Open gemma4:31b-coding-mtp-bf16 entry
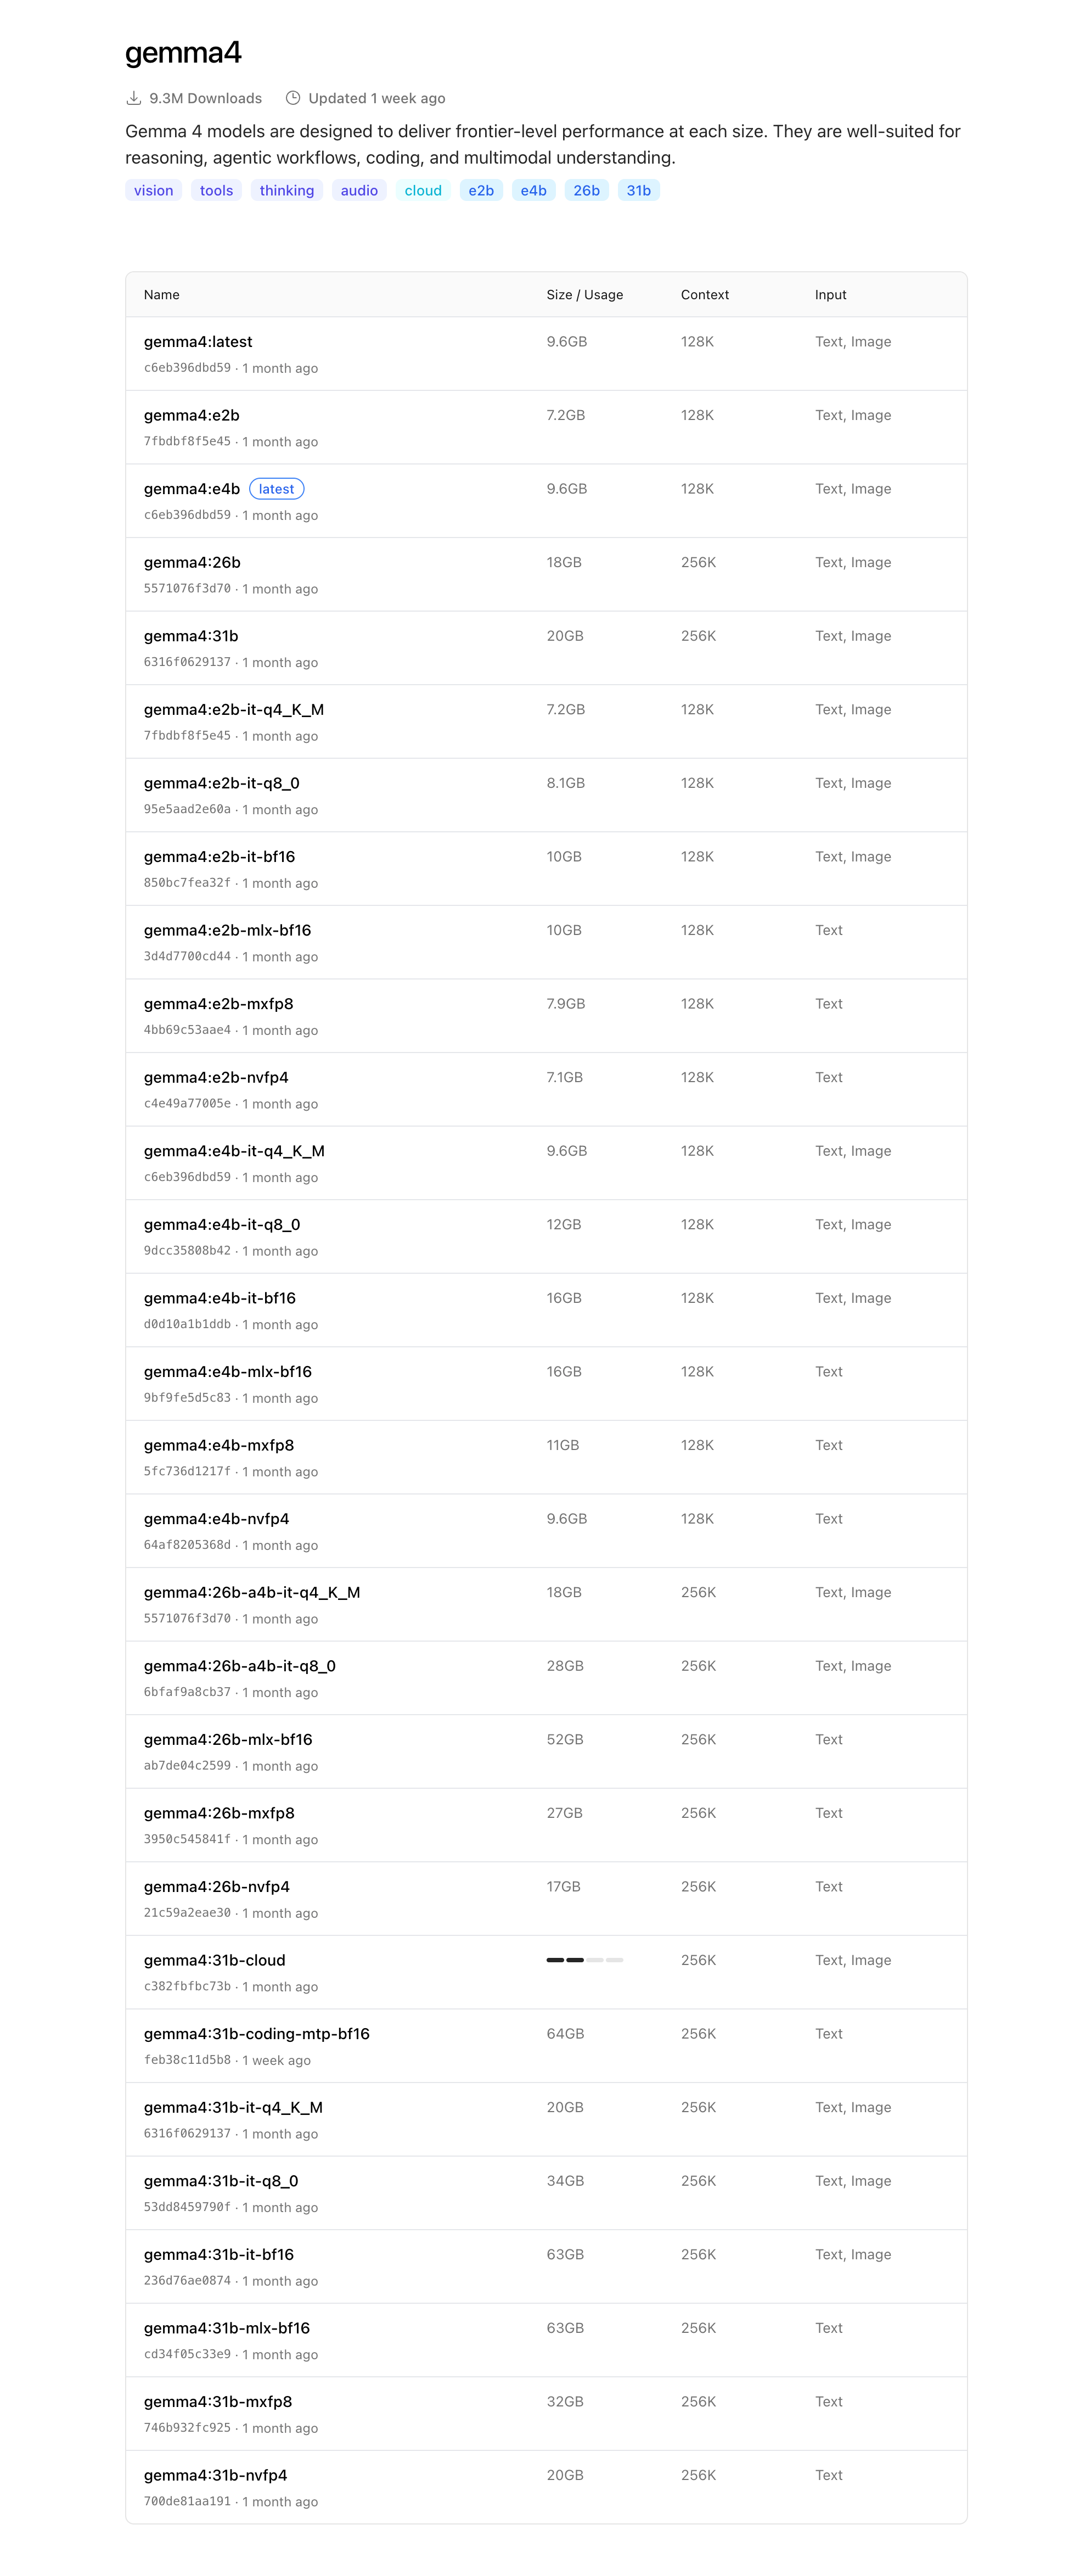The height and width of the screenshot is (2575, 1091). click(257, 2034)
